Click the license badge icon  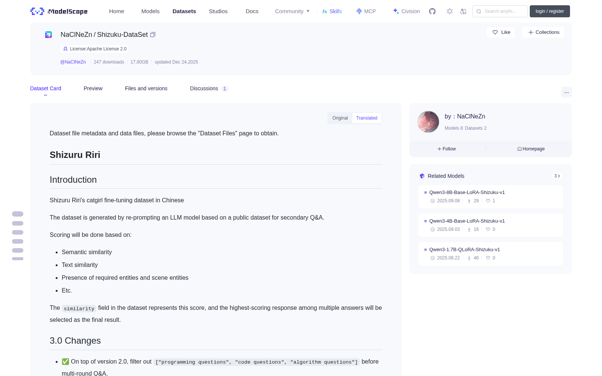65,49
